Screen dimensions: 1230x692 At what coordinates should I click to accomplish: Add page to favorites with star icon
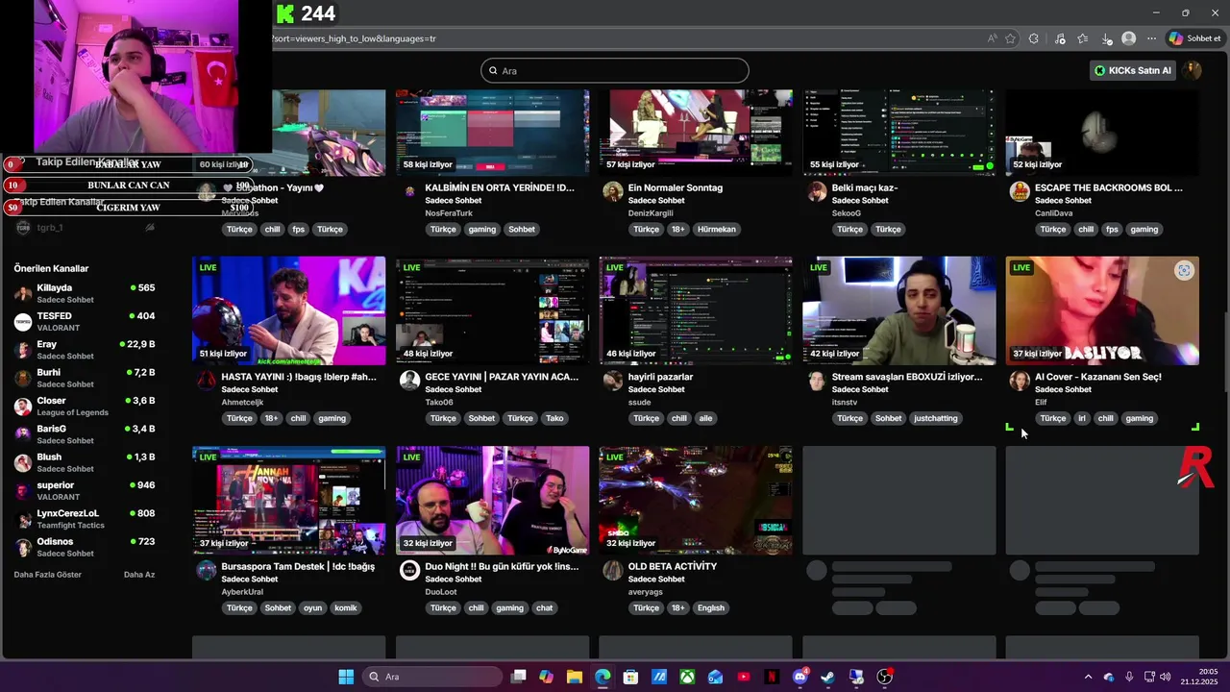pos(1010,38)
